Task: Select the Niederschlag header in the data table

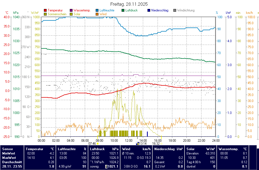Action: tap(164, 149)
